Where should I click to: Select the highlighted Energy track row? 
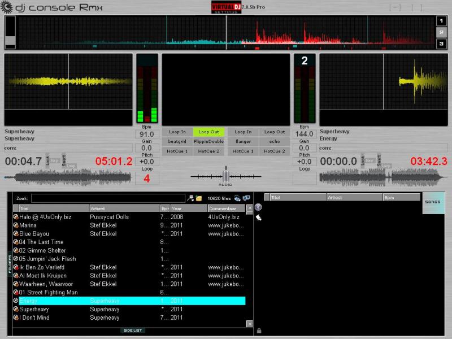pos(132,301)
